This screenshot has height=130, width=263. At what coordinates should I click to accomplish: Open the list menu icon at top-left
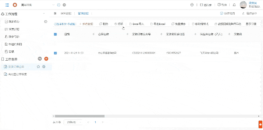pyautogui.click(x=7, y=5)
